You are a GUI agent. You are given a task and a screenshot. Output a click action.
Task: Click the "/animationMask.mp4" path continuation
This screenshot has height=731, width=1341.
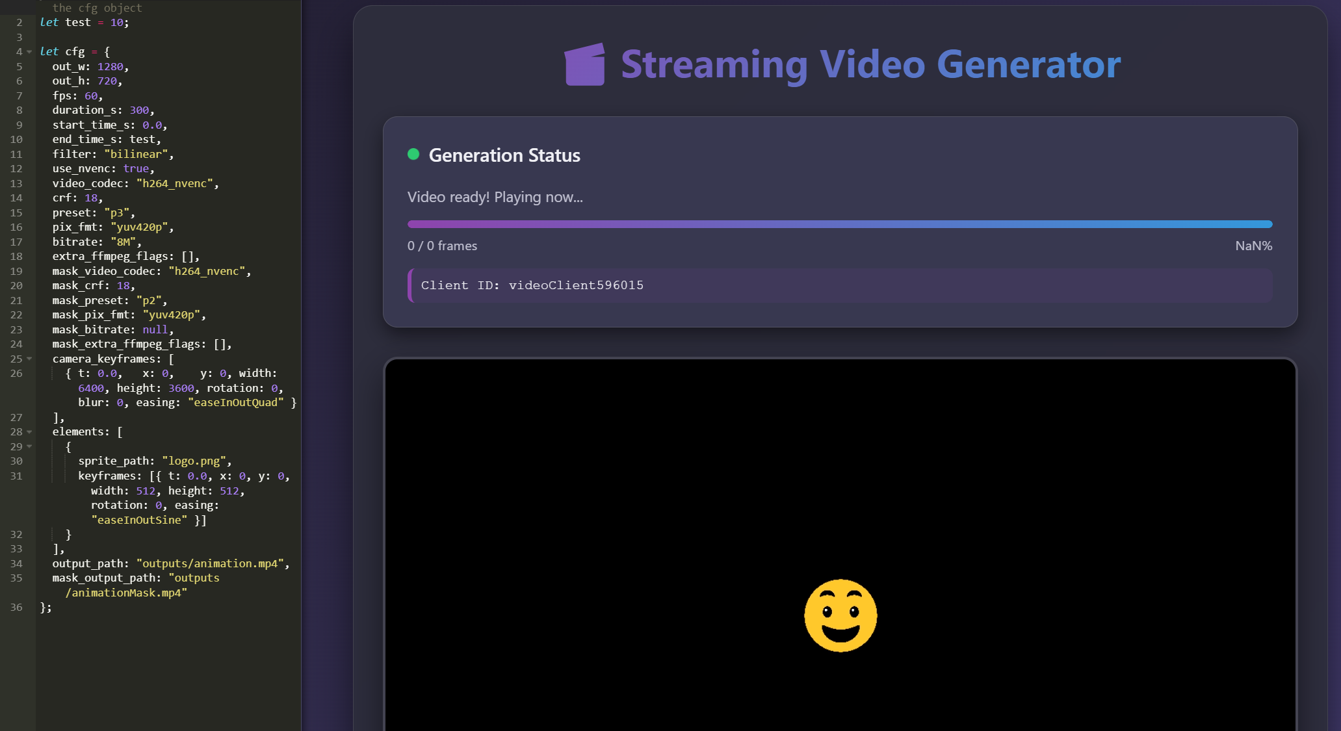(126, 593)
